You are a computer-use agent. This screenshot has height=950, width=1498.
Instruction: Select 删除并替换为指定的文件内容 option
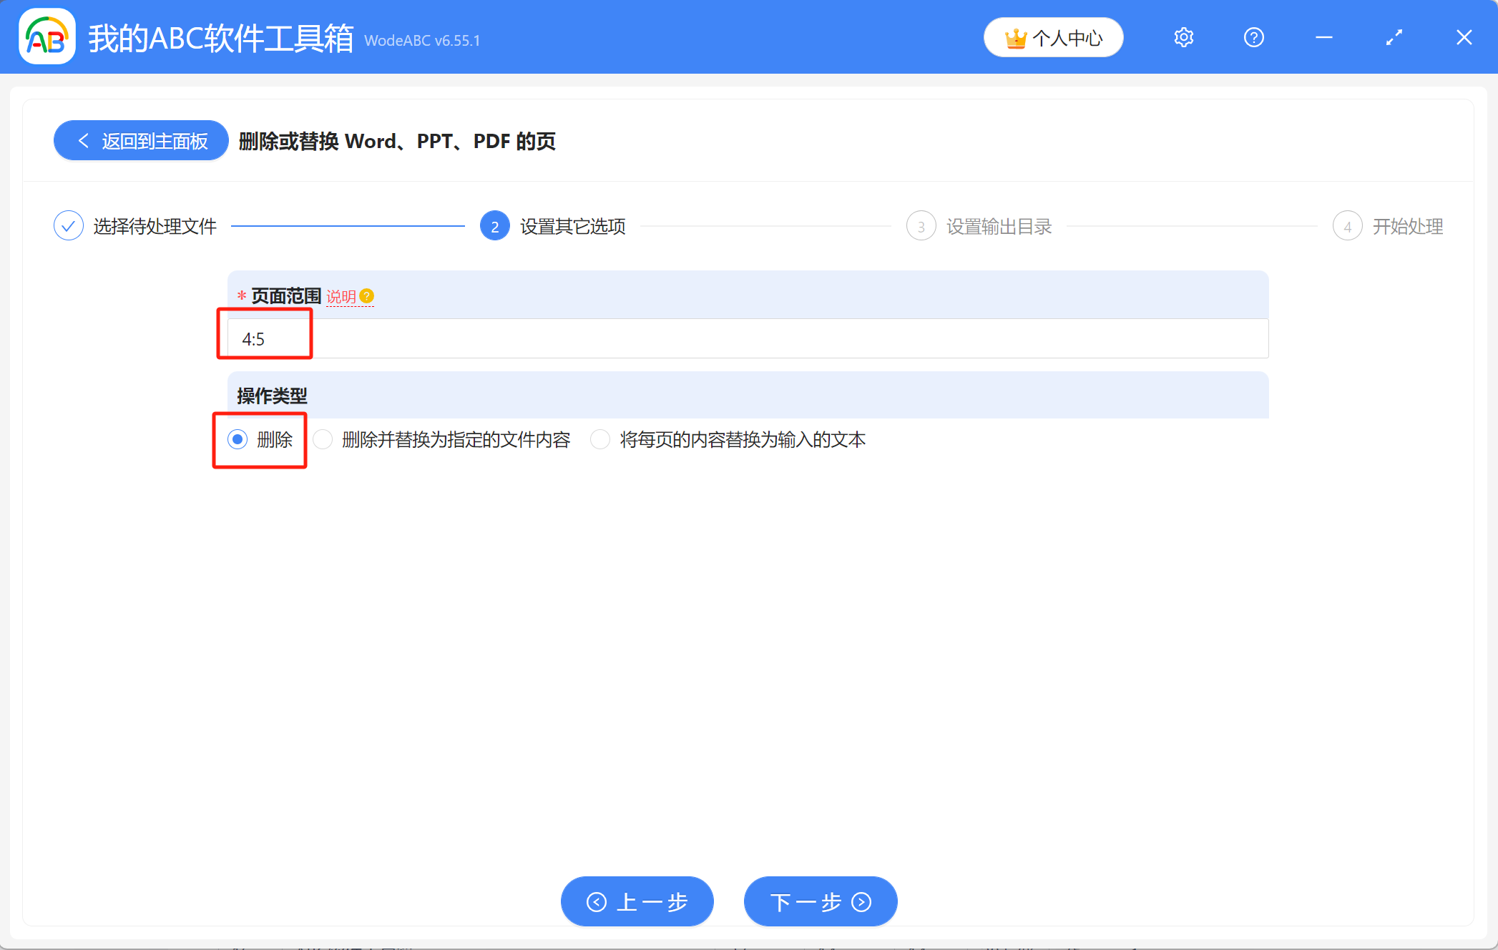(323, 439)
